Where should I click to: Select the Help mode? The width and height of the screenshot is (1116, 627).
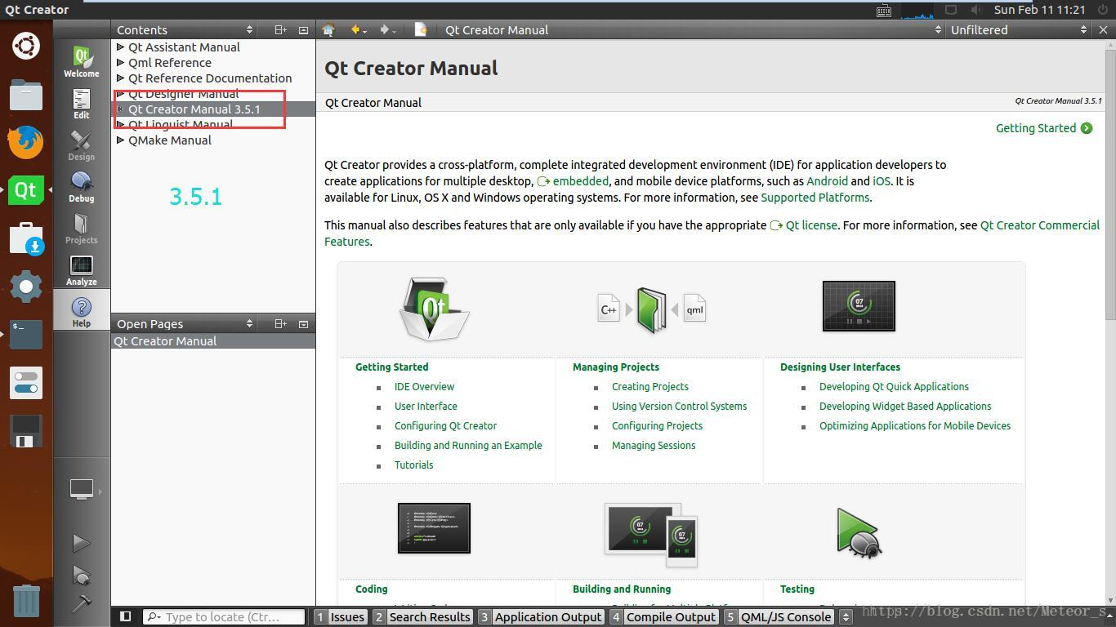[x=82, y=312]
